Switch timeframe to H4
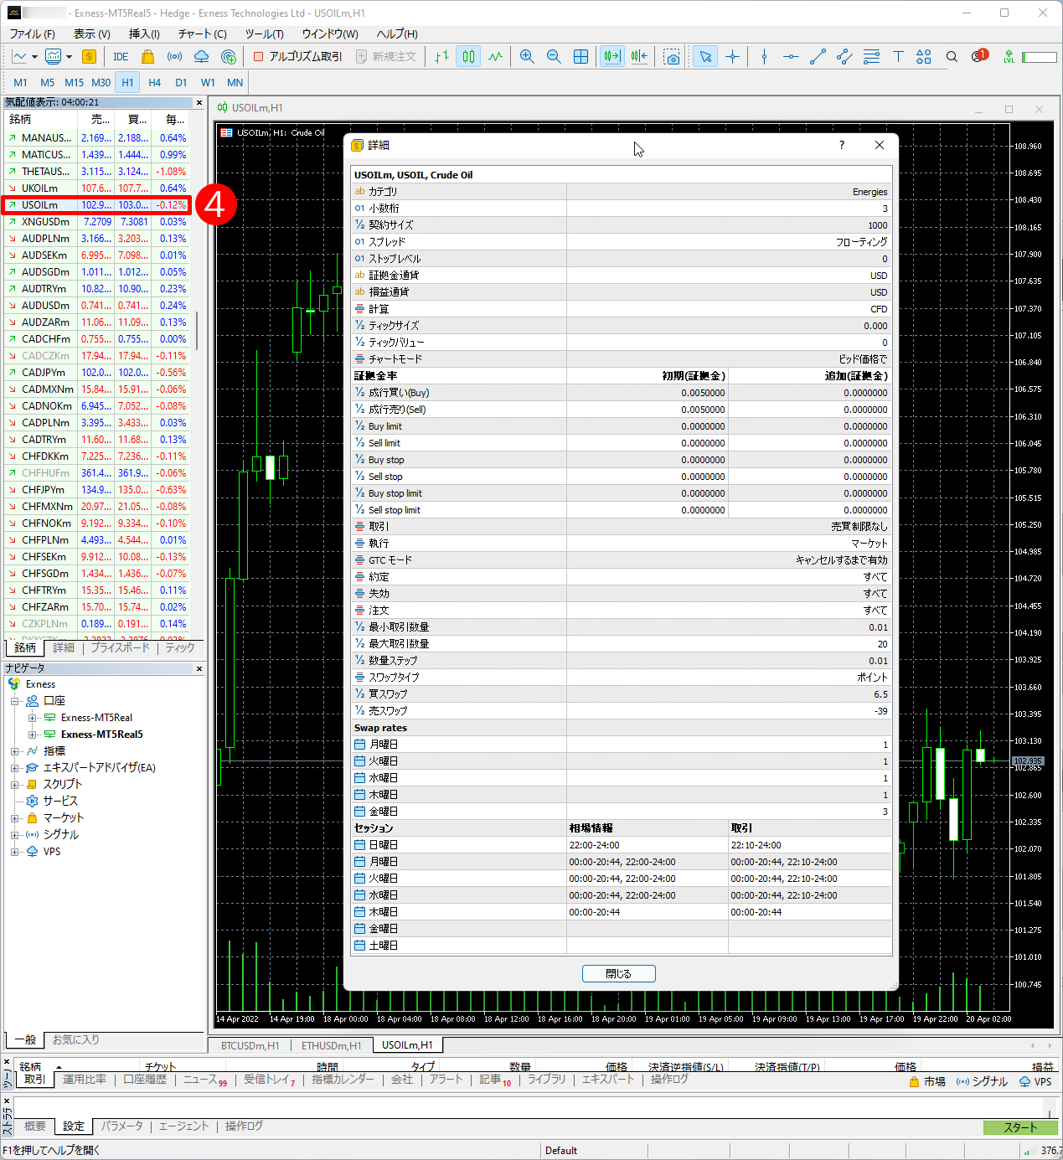Viewport: 1063px width, 1160px height. click(x=154, y=82)
